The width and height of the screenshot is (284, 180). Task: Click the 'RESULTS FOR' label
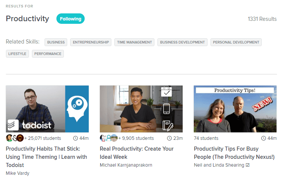coord(19,6)
